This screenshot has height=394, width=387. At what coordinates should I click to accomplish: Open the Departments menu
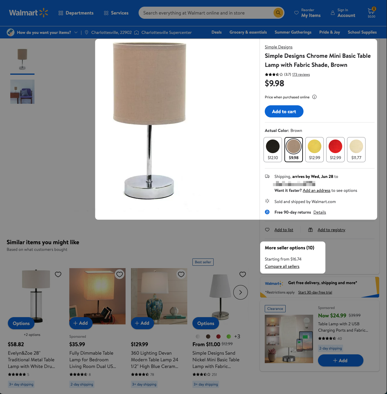pyautogui.click(x=76, y=13)
